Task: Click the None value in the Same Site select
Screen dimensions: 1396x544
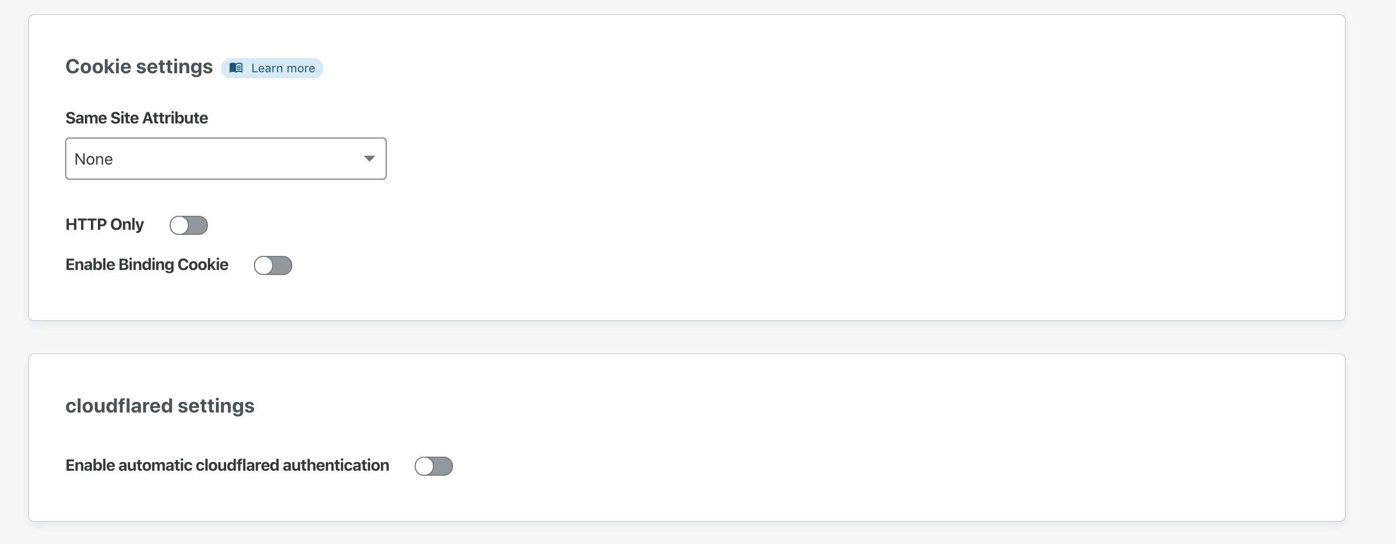Action: click(94, 159)
